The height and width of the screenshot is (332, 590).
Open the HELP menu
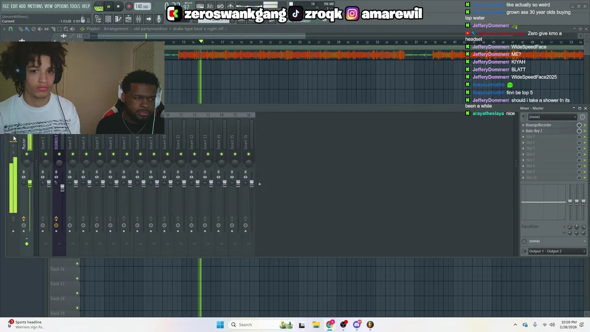coord(86,6)
